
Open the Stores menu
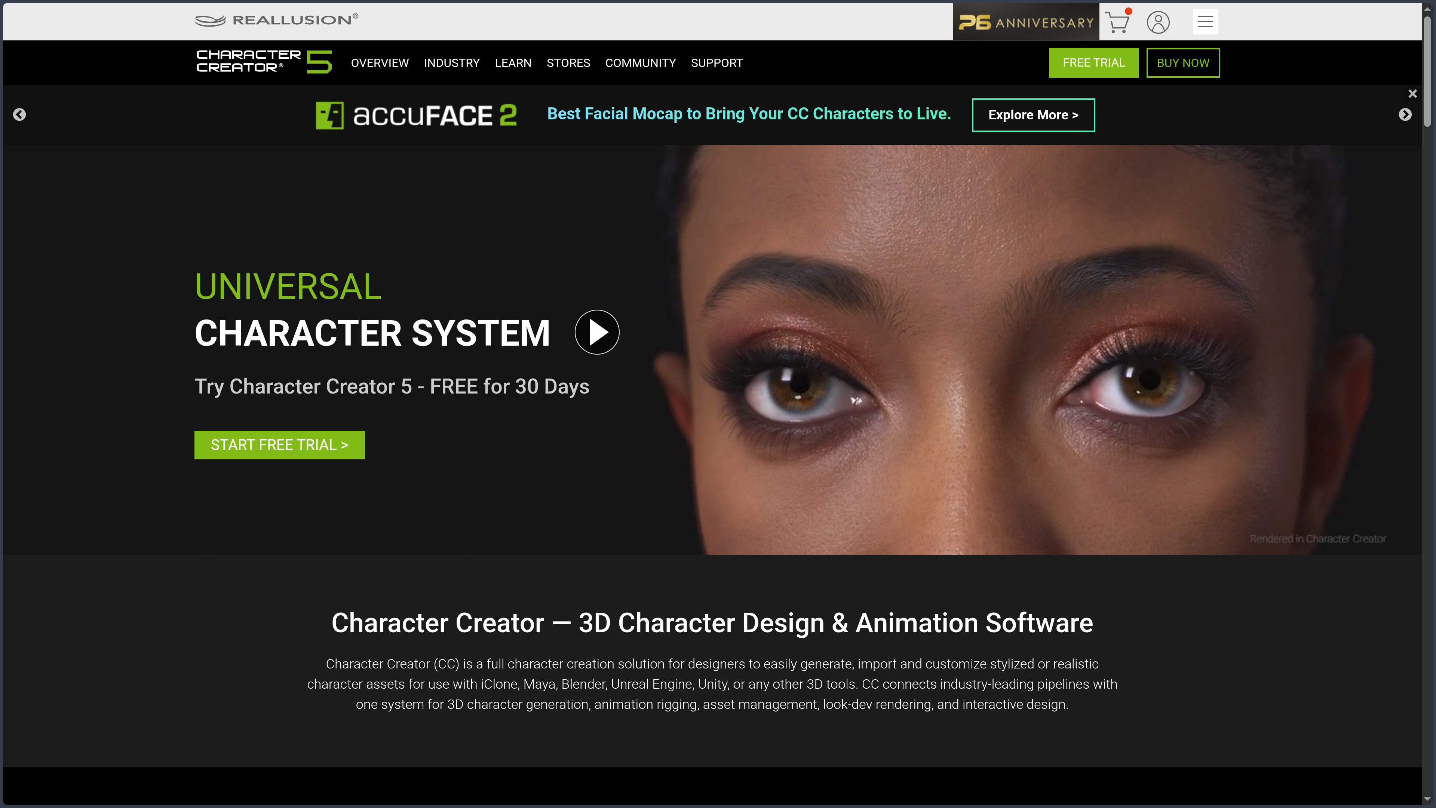click(x=568, y=63)
